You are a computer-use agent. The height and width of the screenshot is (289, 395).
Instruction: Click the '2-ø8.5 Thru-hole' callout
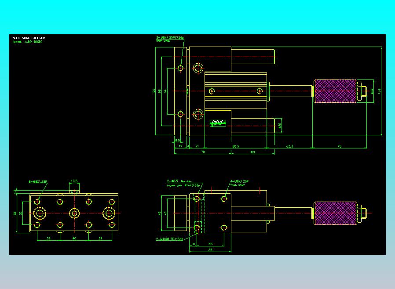click(x=179, y=181)
